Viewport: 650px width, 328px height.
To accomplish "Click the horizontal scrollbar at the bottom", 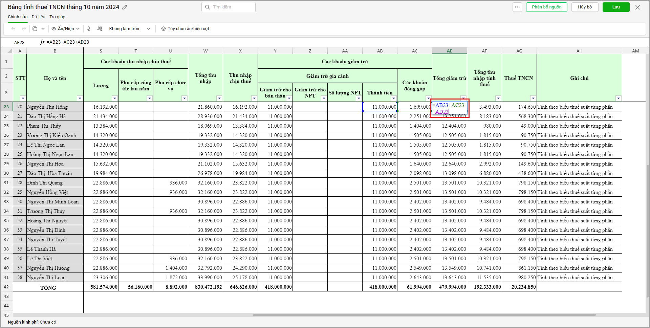I will pyautogui.click(x=424, y=315).
